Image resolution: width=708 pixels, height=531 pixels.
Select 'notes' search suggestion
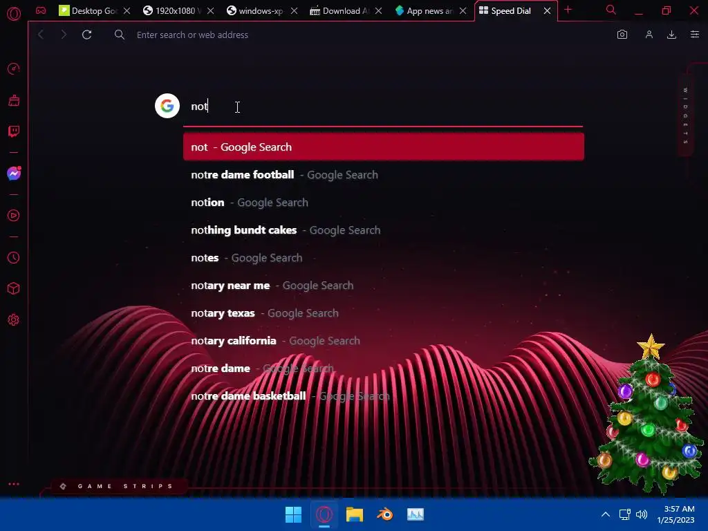point(383,258)
